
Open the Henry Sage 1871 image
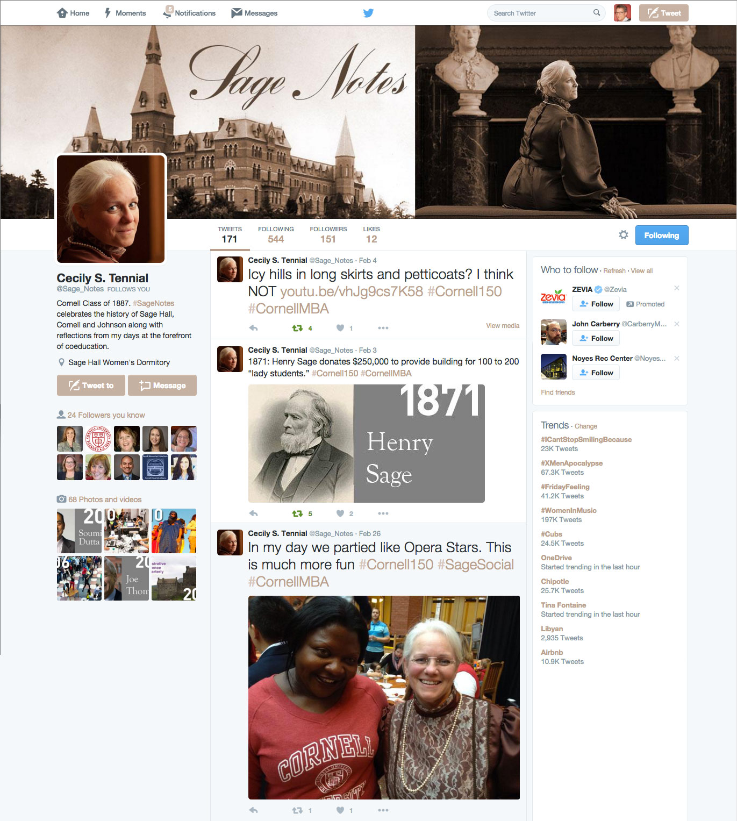367,444
